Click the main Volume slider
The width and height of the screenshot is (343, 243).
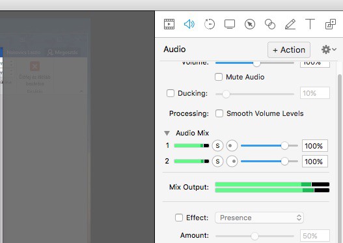(254, 63)
